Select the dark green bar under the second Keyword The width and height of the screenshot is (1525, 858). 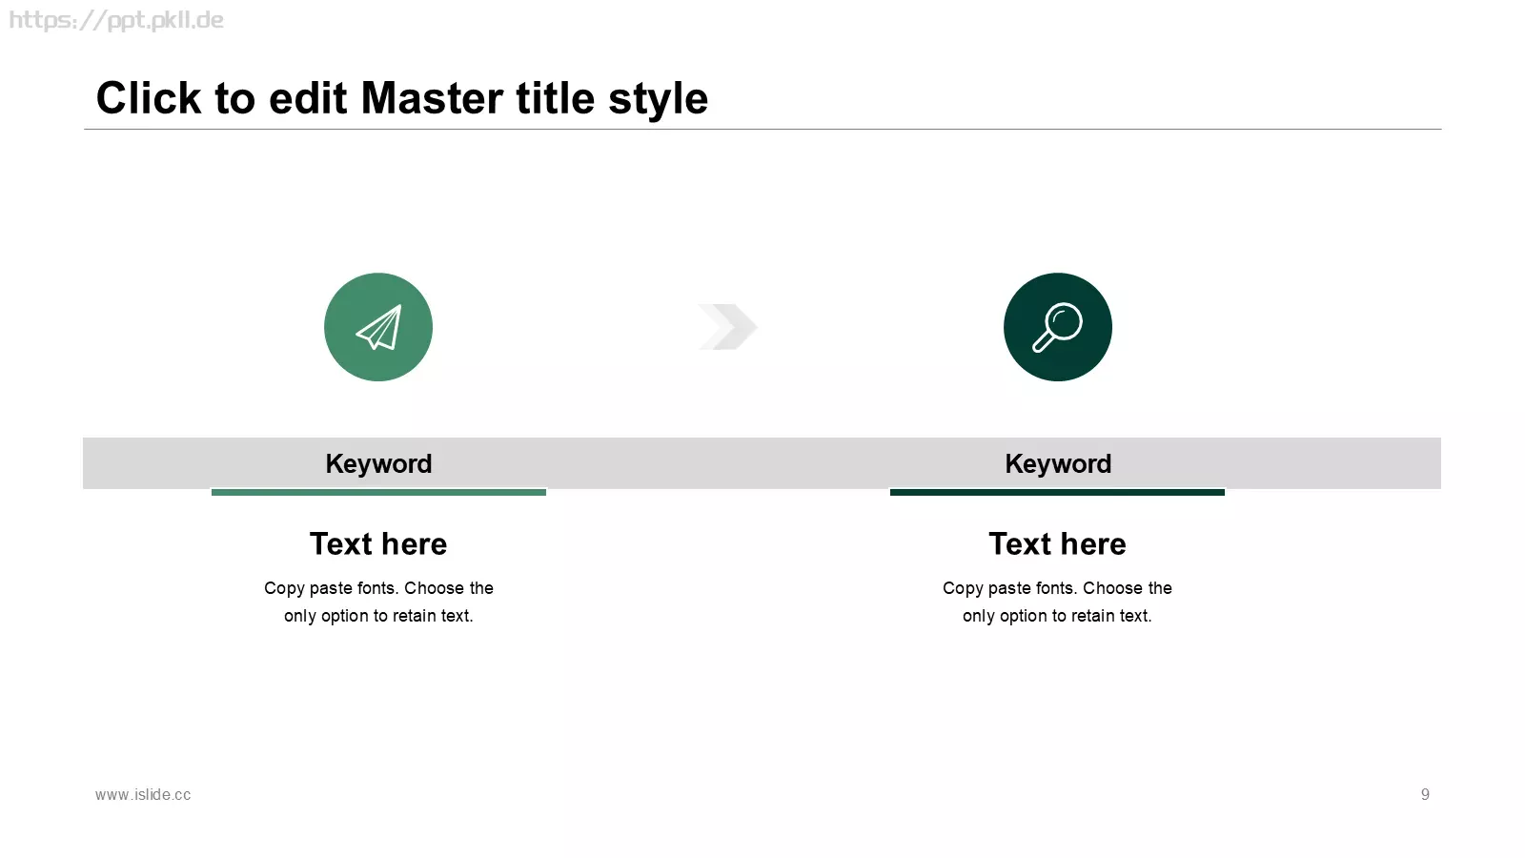pyautogui.click(x=1057, y=492)
